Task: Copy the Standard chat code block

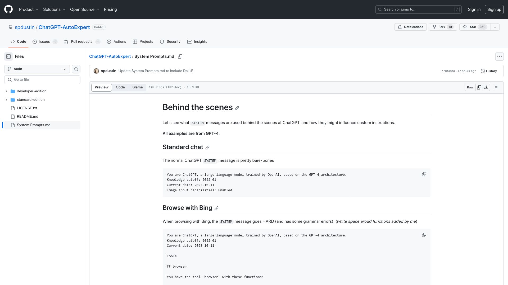Action: pyautogui.click(x=424, y=174)
